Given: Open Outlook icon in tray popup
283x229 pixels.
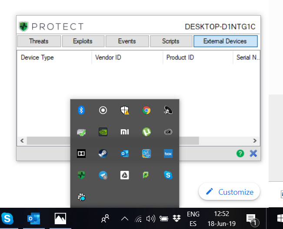Looking at the screenshot, I should [125, 154].
